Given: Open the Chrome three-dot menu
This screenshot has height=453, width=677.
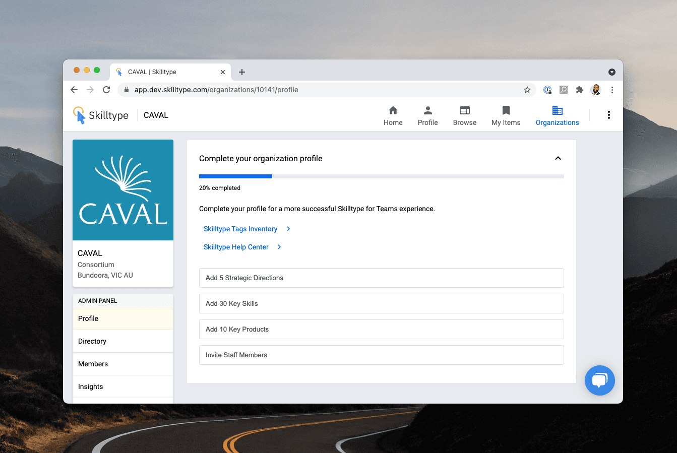Looking at the screenshot, I should point(612,90).
